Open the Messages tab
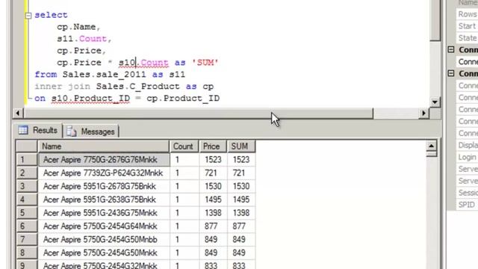This screenshot has height=269, width=478. [x=91, y=132]
